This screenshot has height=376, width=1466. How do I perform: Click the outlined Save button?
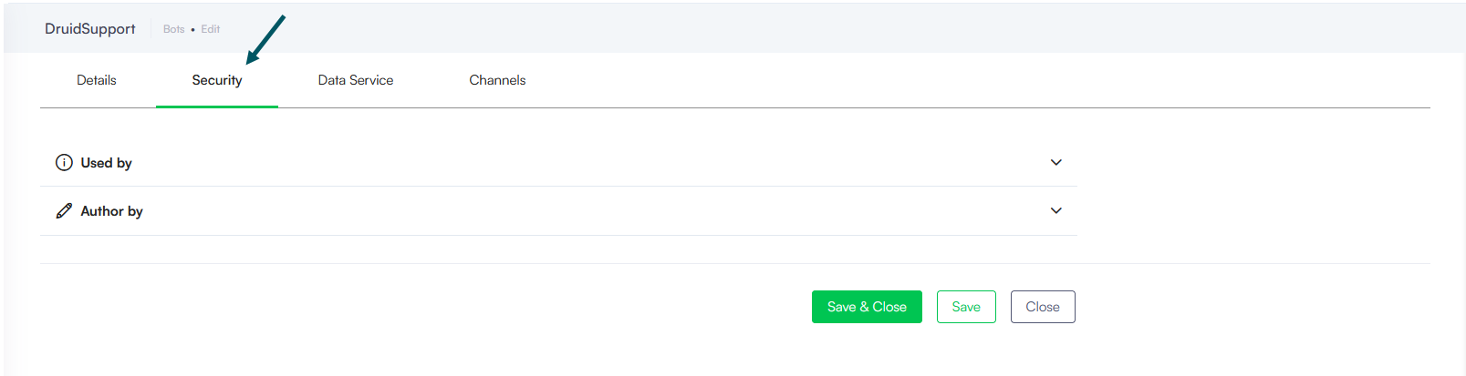tap(965, 307)
